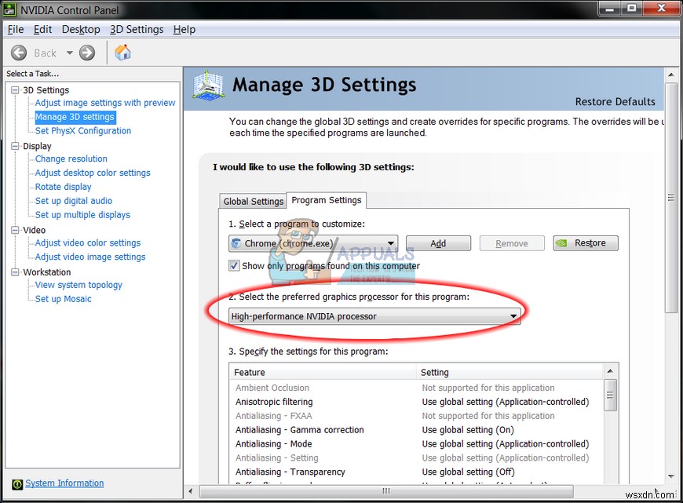Select Set up multiple displays
This screenshot has width=683, height=503.
[82, 215]
